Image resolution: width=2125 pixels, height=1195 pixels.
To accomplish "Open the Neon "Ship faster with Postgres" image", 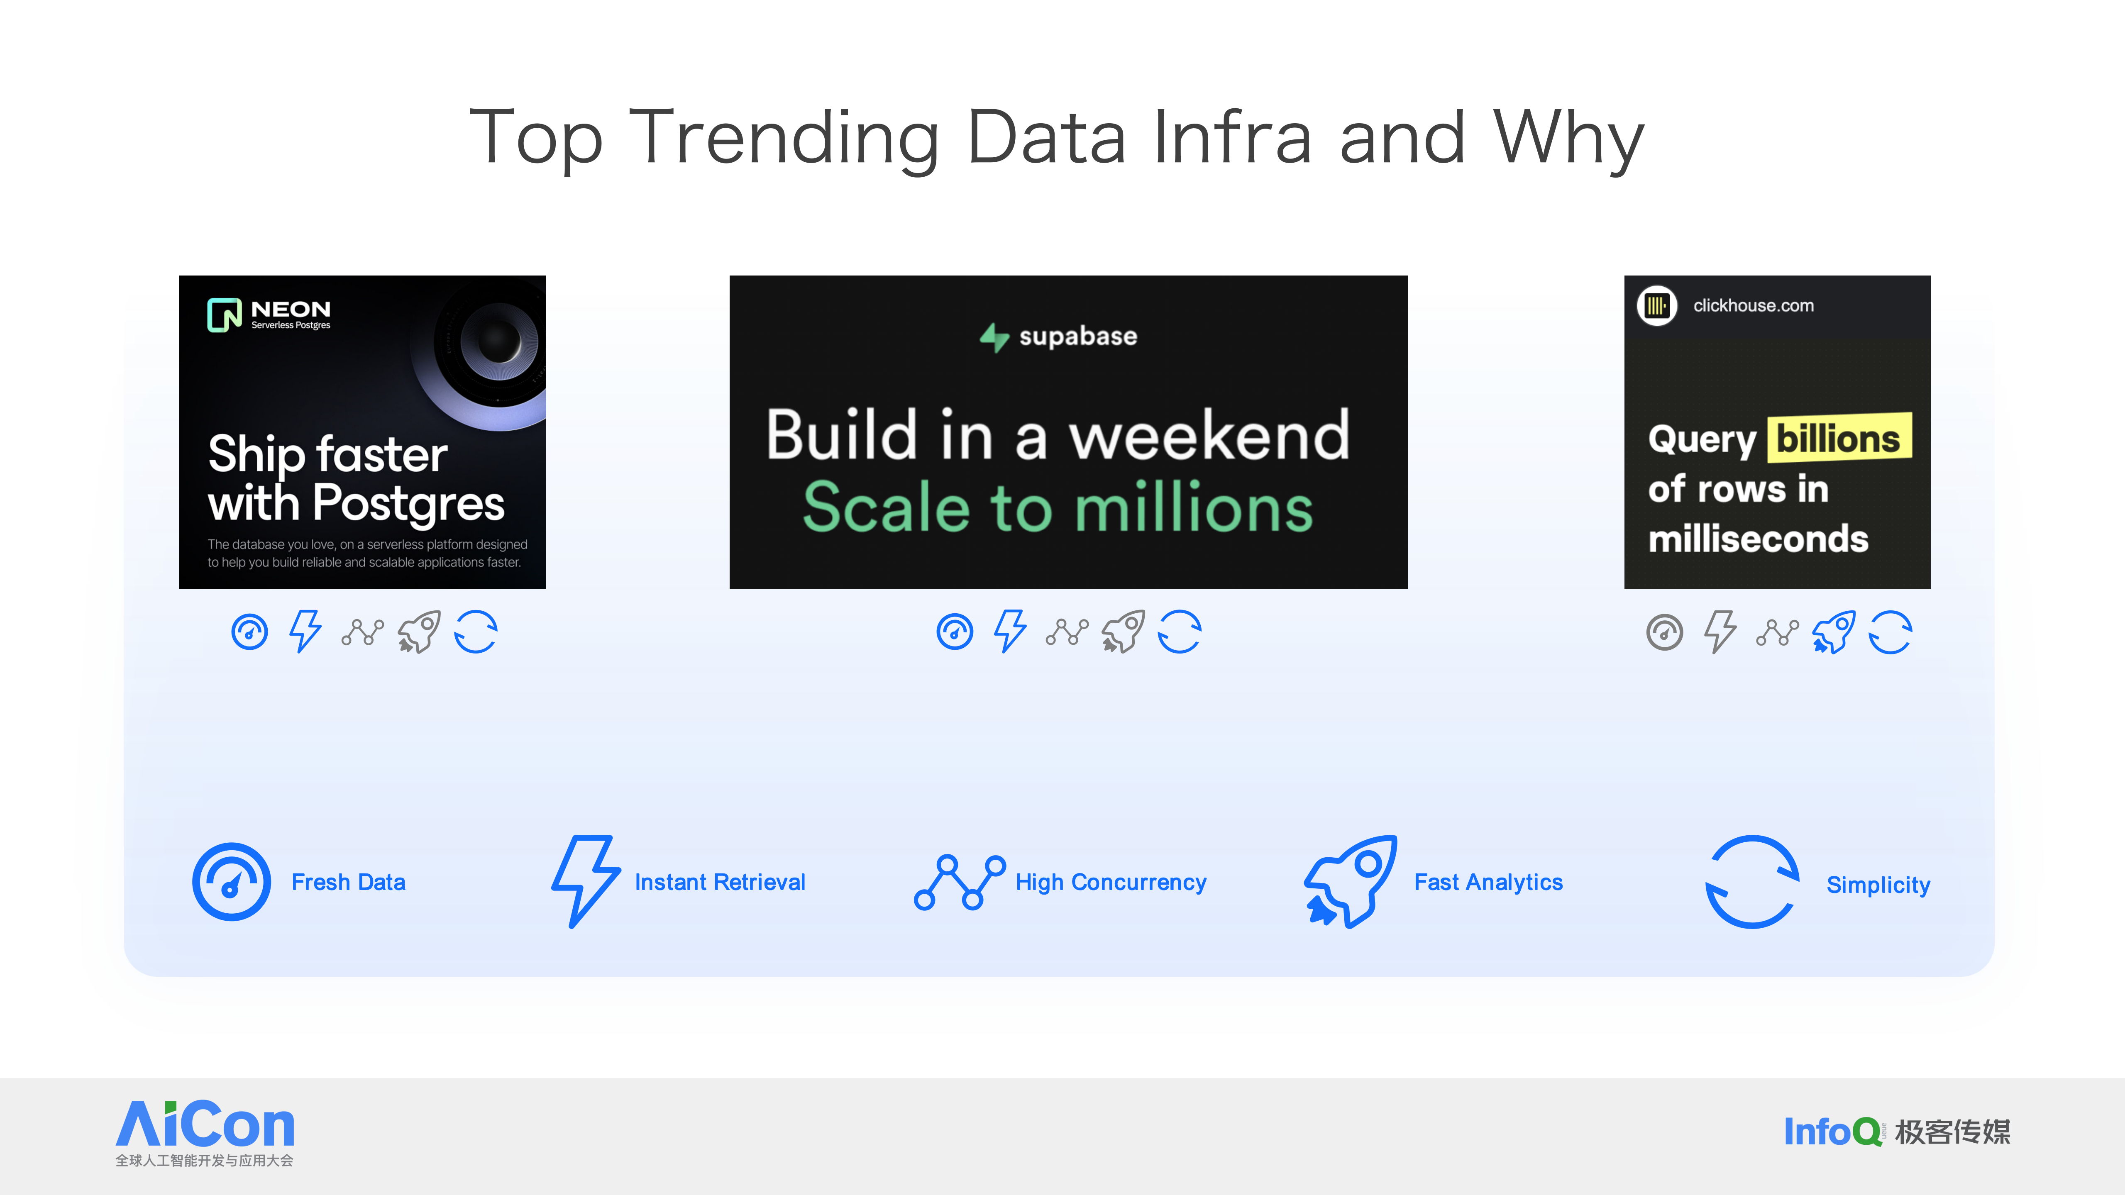I will tap(362, 432).
